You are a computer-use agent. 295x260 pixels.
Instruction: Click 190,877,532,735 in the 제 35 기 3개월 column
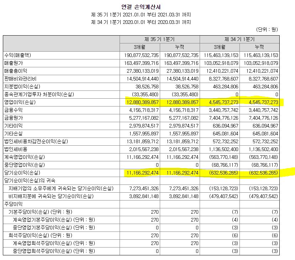pos(141,55)
